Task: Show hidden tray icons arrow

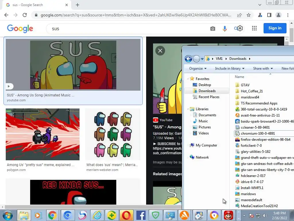Action: coord(244,216)
